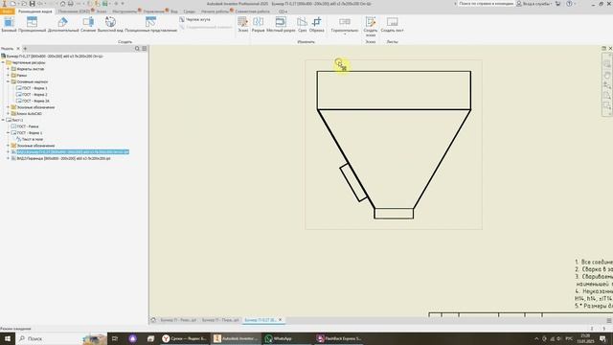The image size is (613, 345).
Task: Select the Эскиз tool in Изменить group
Action: pos(242,24)
